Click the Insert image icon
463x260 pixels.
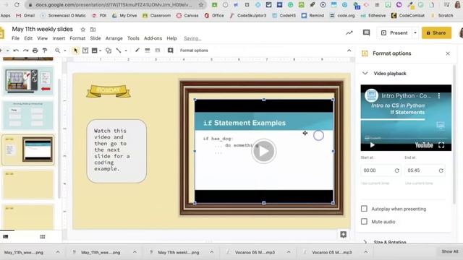pyautogui.click(x=95, y=51)
